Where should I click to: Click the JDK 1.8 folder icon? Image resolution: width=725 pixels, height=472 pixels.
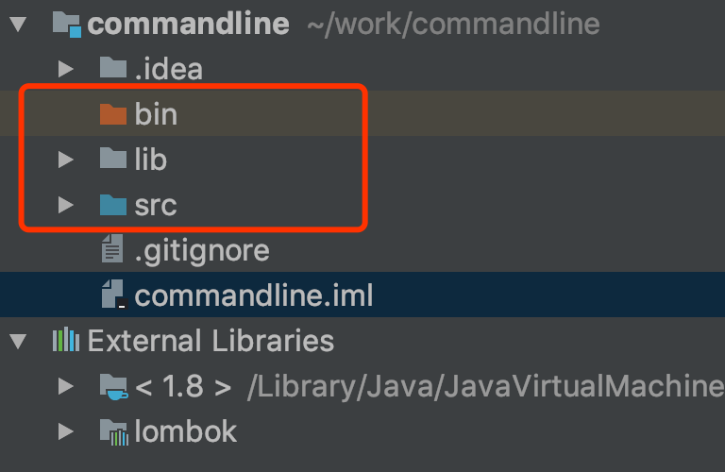[112, 386]
